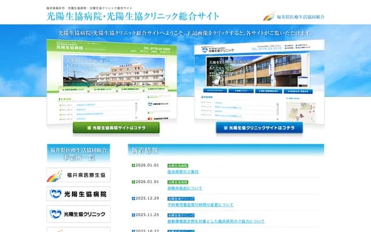Screen dimensions: 371x232
Task: Click the 光陽生協病院・光陽生協クリニック総合サイト header title
Action: point(133,16)
